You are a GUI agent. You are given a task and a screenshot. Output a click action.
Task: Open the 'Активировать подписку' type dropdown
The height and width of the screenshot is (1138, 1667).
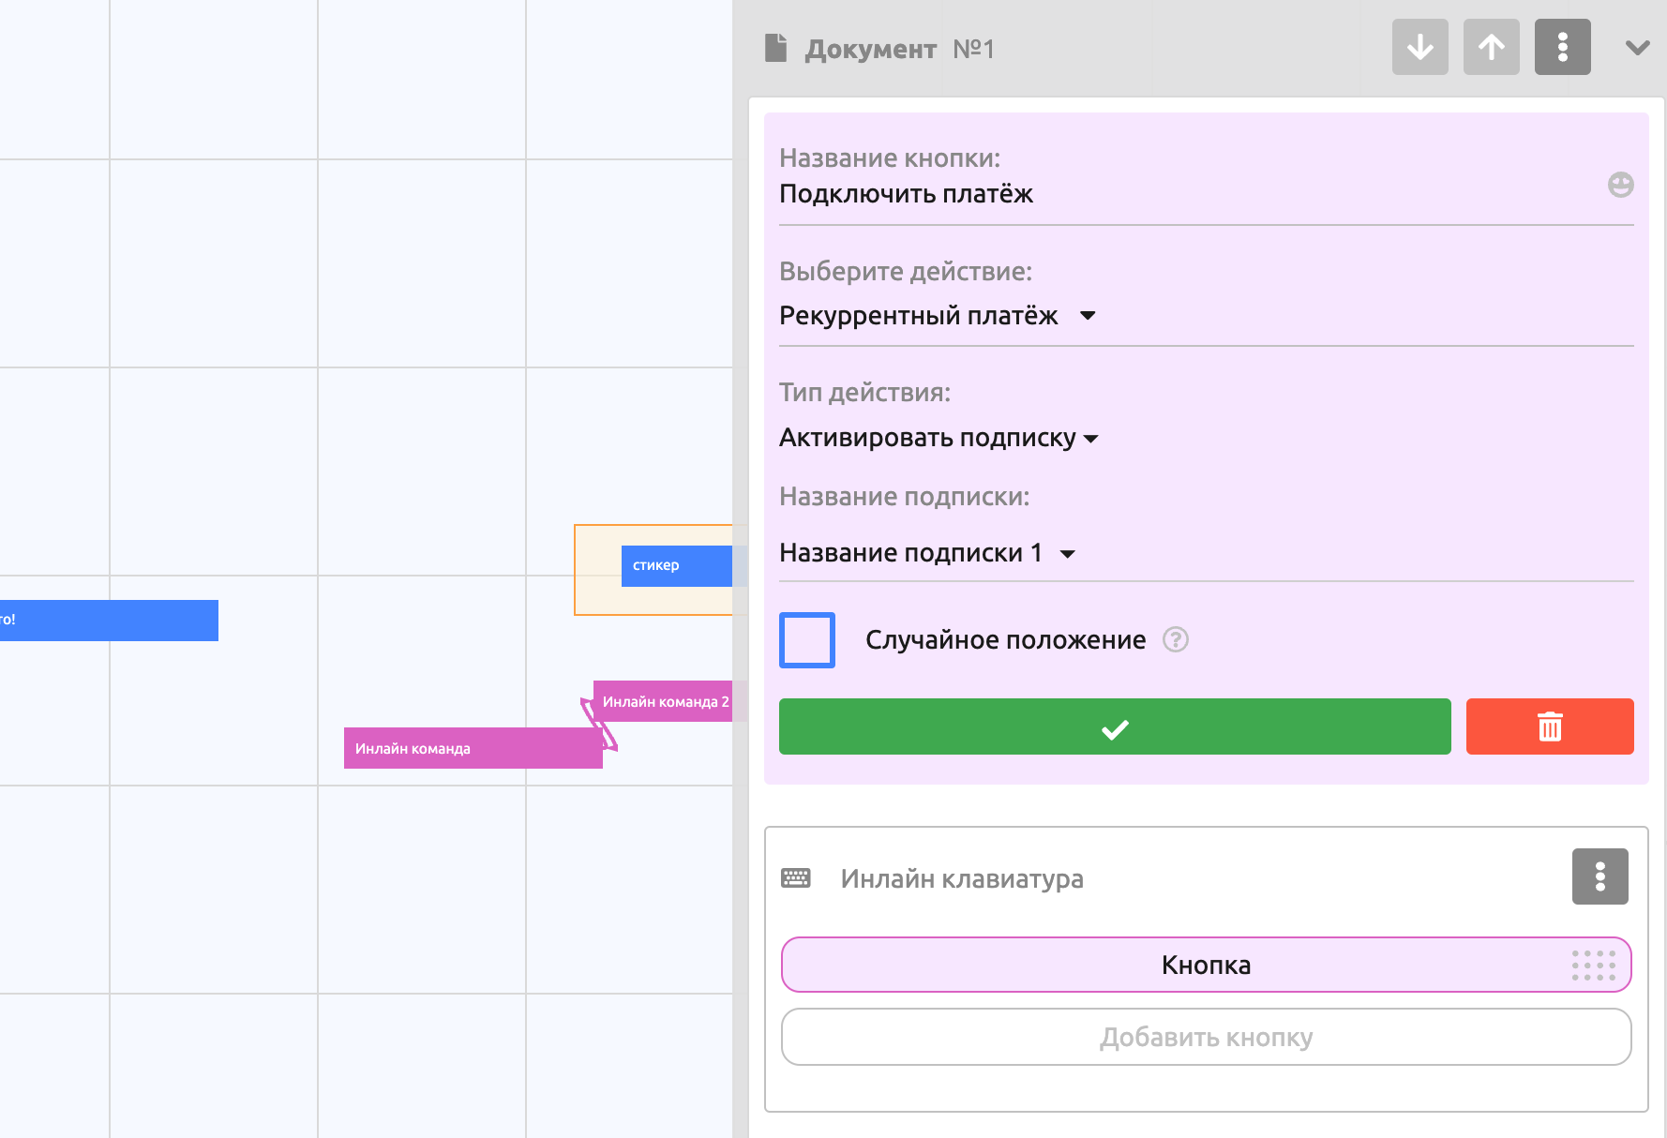click(939, 438)
